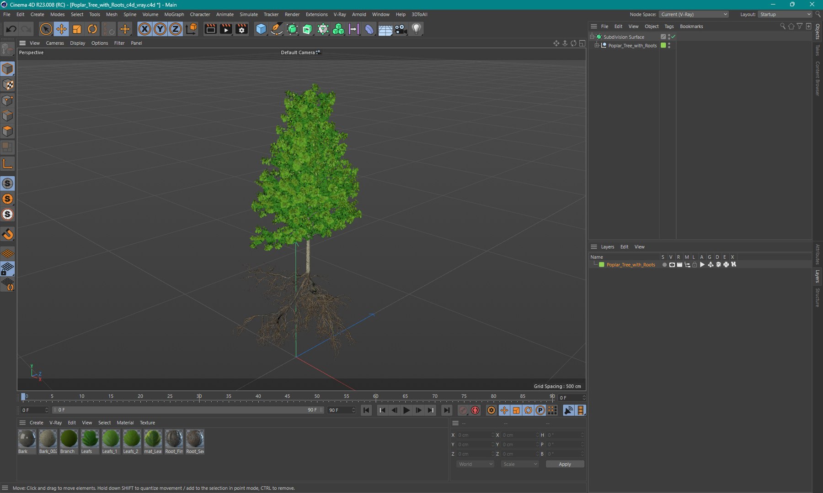Screen dimensions: 823x493
Task: Toggle Subdivision Surface enable checkmark
Action: click(673, 37)
